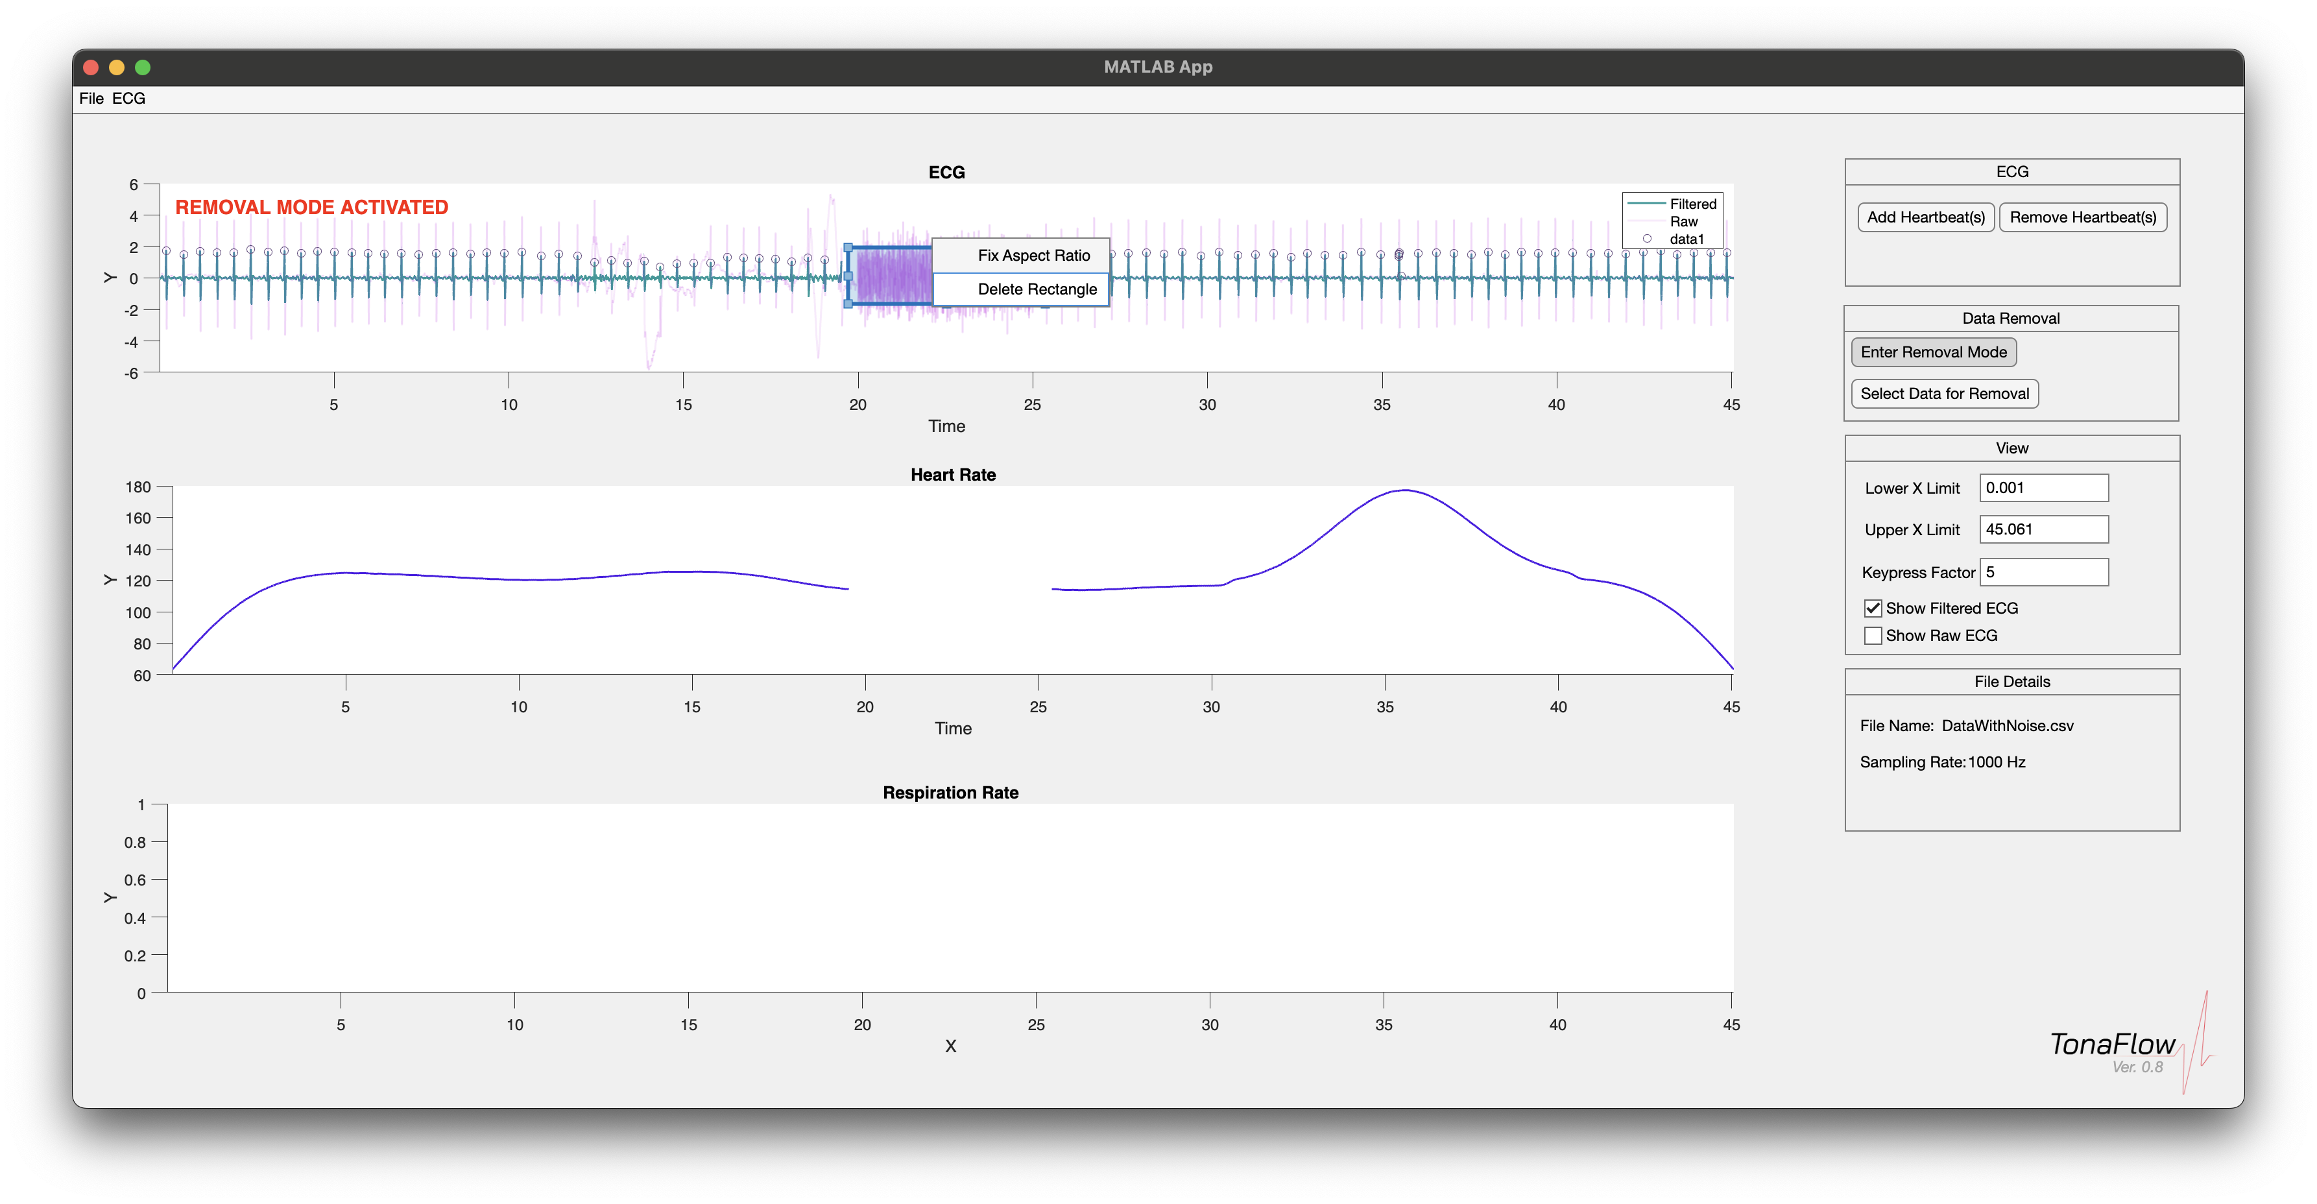Click the bottom-left handle of selection rectangle
The height and width of the screenshot is (1204, 2317).
[x=848, y=304]
